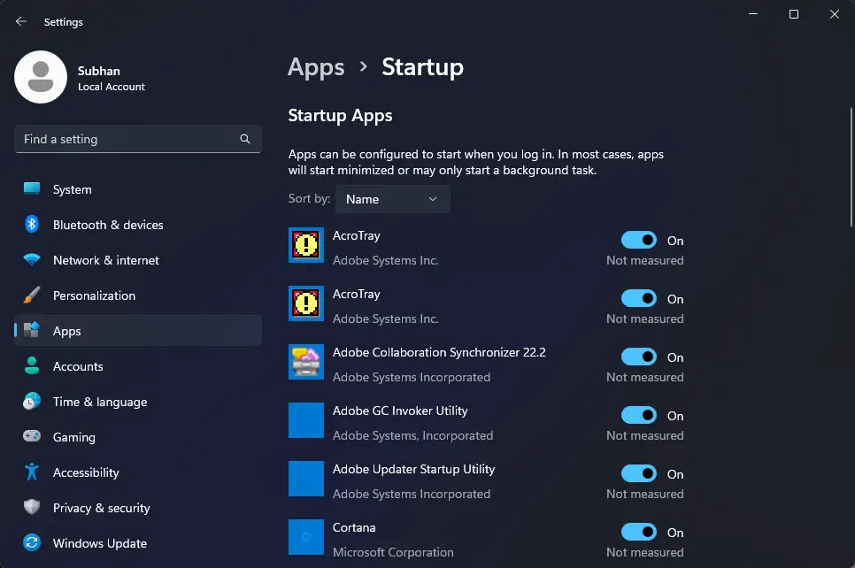This screenshot has width=855, height=568.
Task: Select the Bluetooth icon in the sidebar
Action: [32, 224]
